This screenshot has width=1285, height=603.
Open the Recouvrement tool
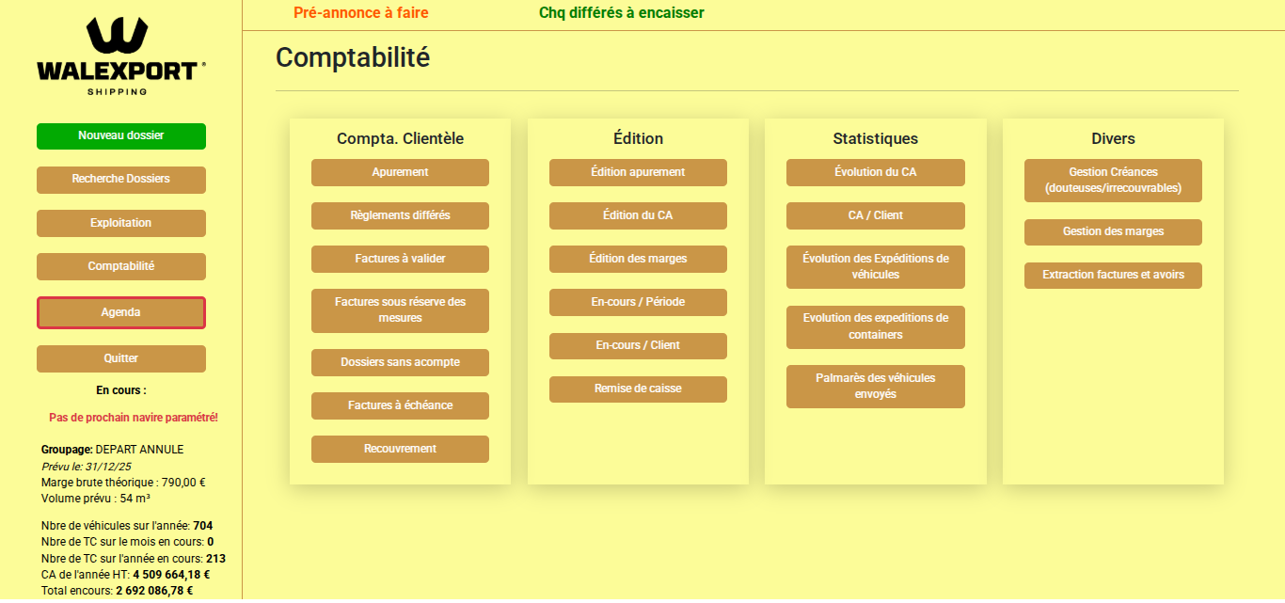400,449
